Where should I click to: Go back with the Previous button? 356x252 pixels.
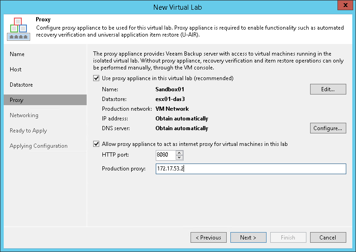coord(209,238)
